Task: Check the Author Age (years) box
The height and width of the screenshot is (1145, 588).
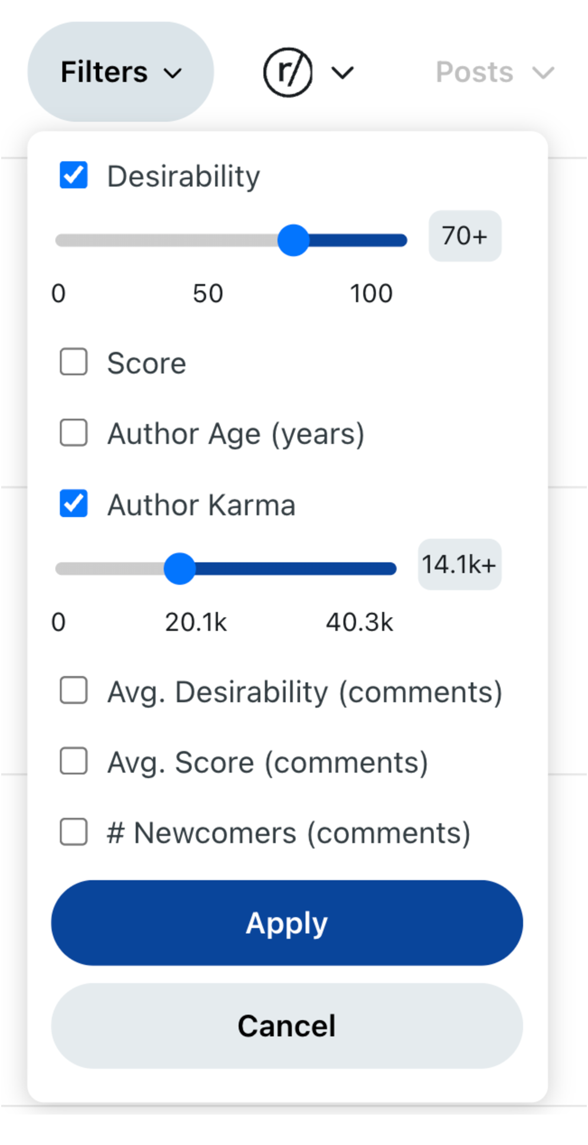Action: pos(74,433)
